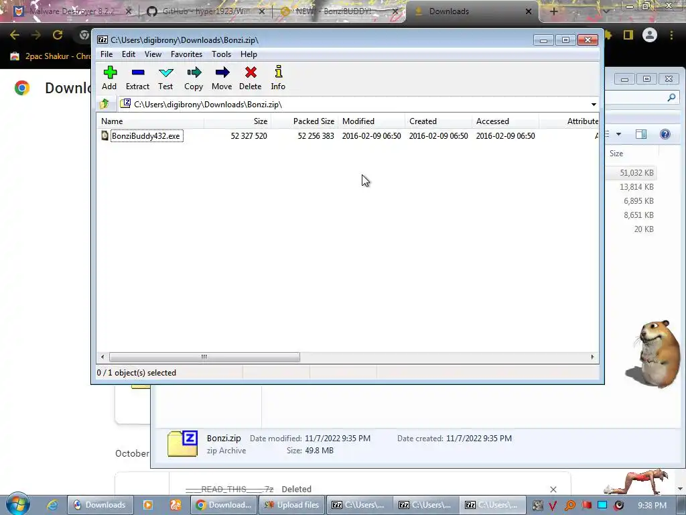Screen dimensions: 686x515
Task: Open the Windows Start menu
Action: coord(18,504)
